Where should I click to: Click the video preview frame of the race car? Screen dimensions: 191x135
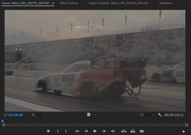coord(95,61)
